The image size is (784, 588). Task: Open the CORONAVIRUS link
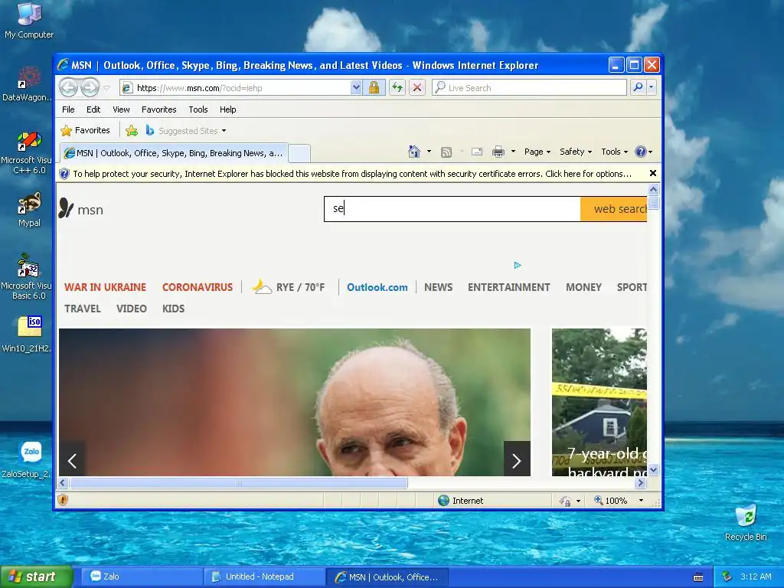[x=198, y=287]
